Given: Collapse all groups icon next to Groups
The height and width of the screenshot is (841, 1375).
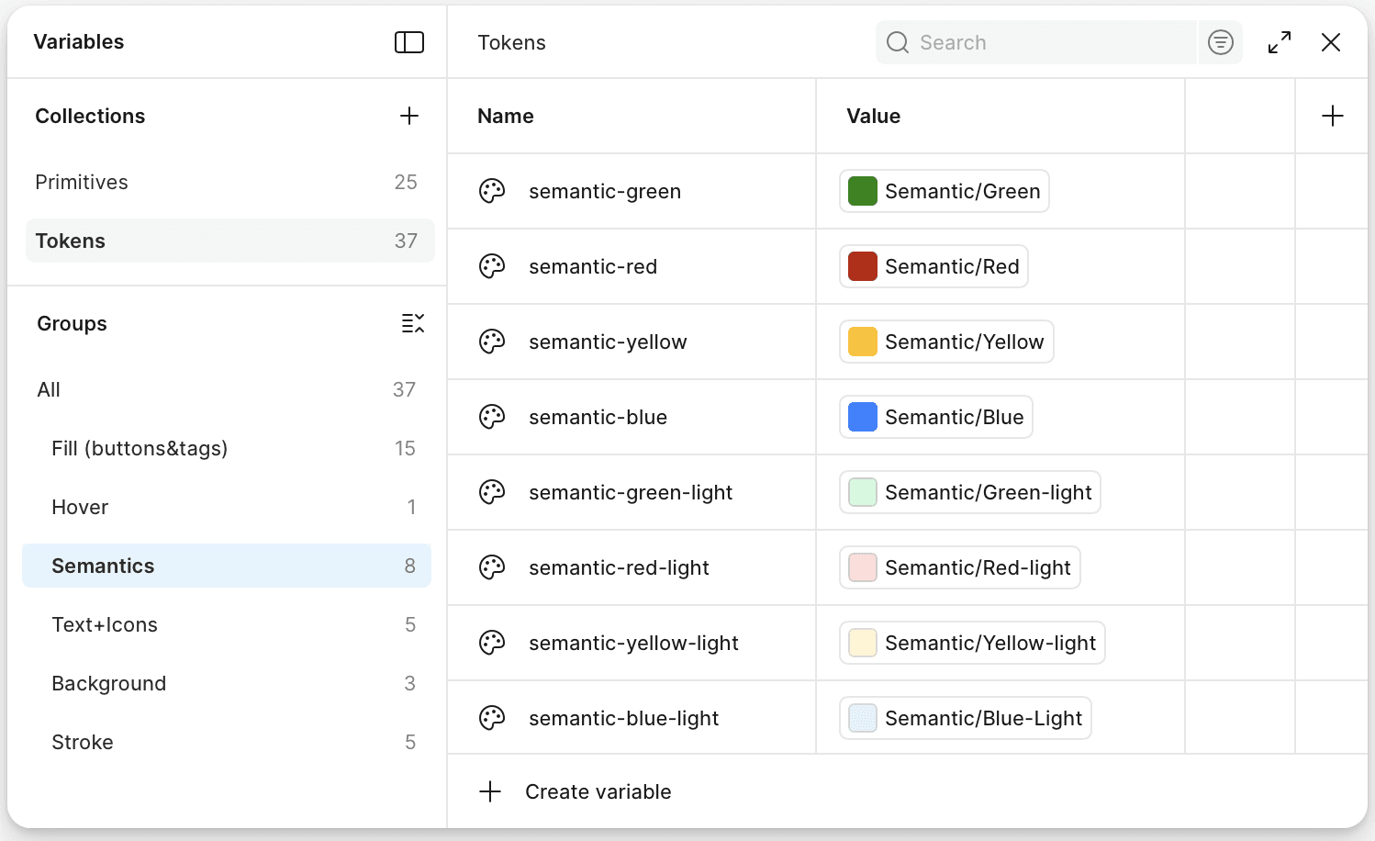Looking at the screenshot, I should [x=413, y=323].
